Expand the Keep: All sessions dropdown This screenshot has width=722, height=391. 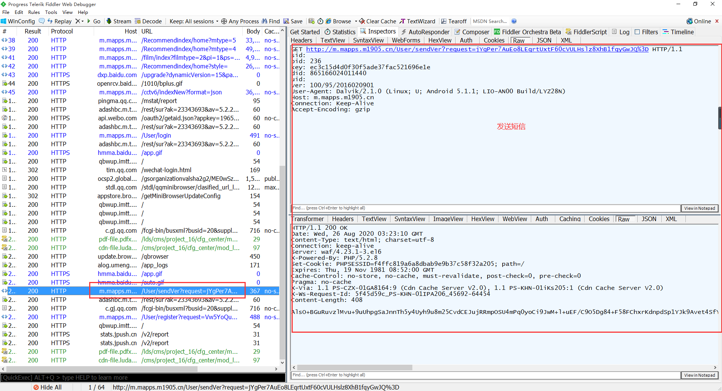coord(194,21)
